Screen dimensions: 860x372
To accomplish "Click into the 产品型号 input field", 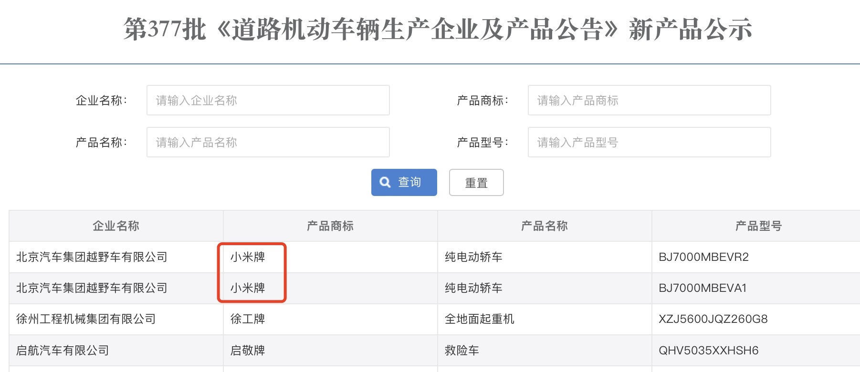I will coord(649,142).
